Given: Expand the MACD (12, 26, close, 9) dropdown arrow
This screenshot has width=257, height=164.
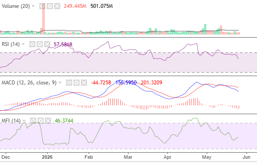Looking at the screenshot, I should pos(60,83).
